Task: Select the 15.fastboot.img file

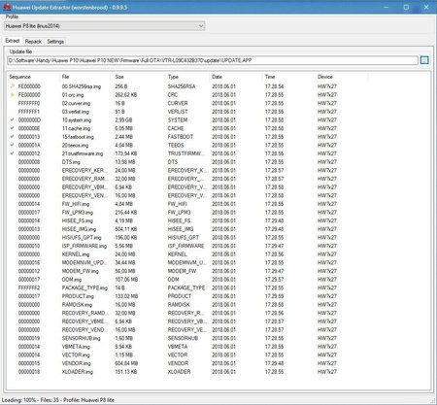Action: click(78, 137)
